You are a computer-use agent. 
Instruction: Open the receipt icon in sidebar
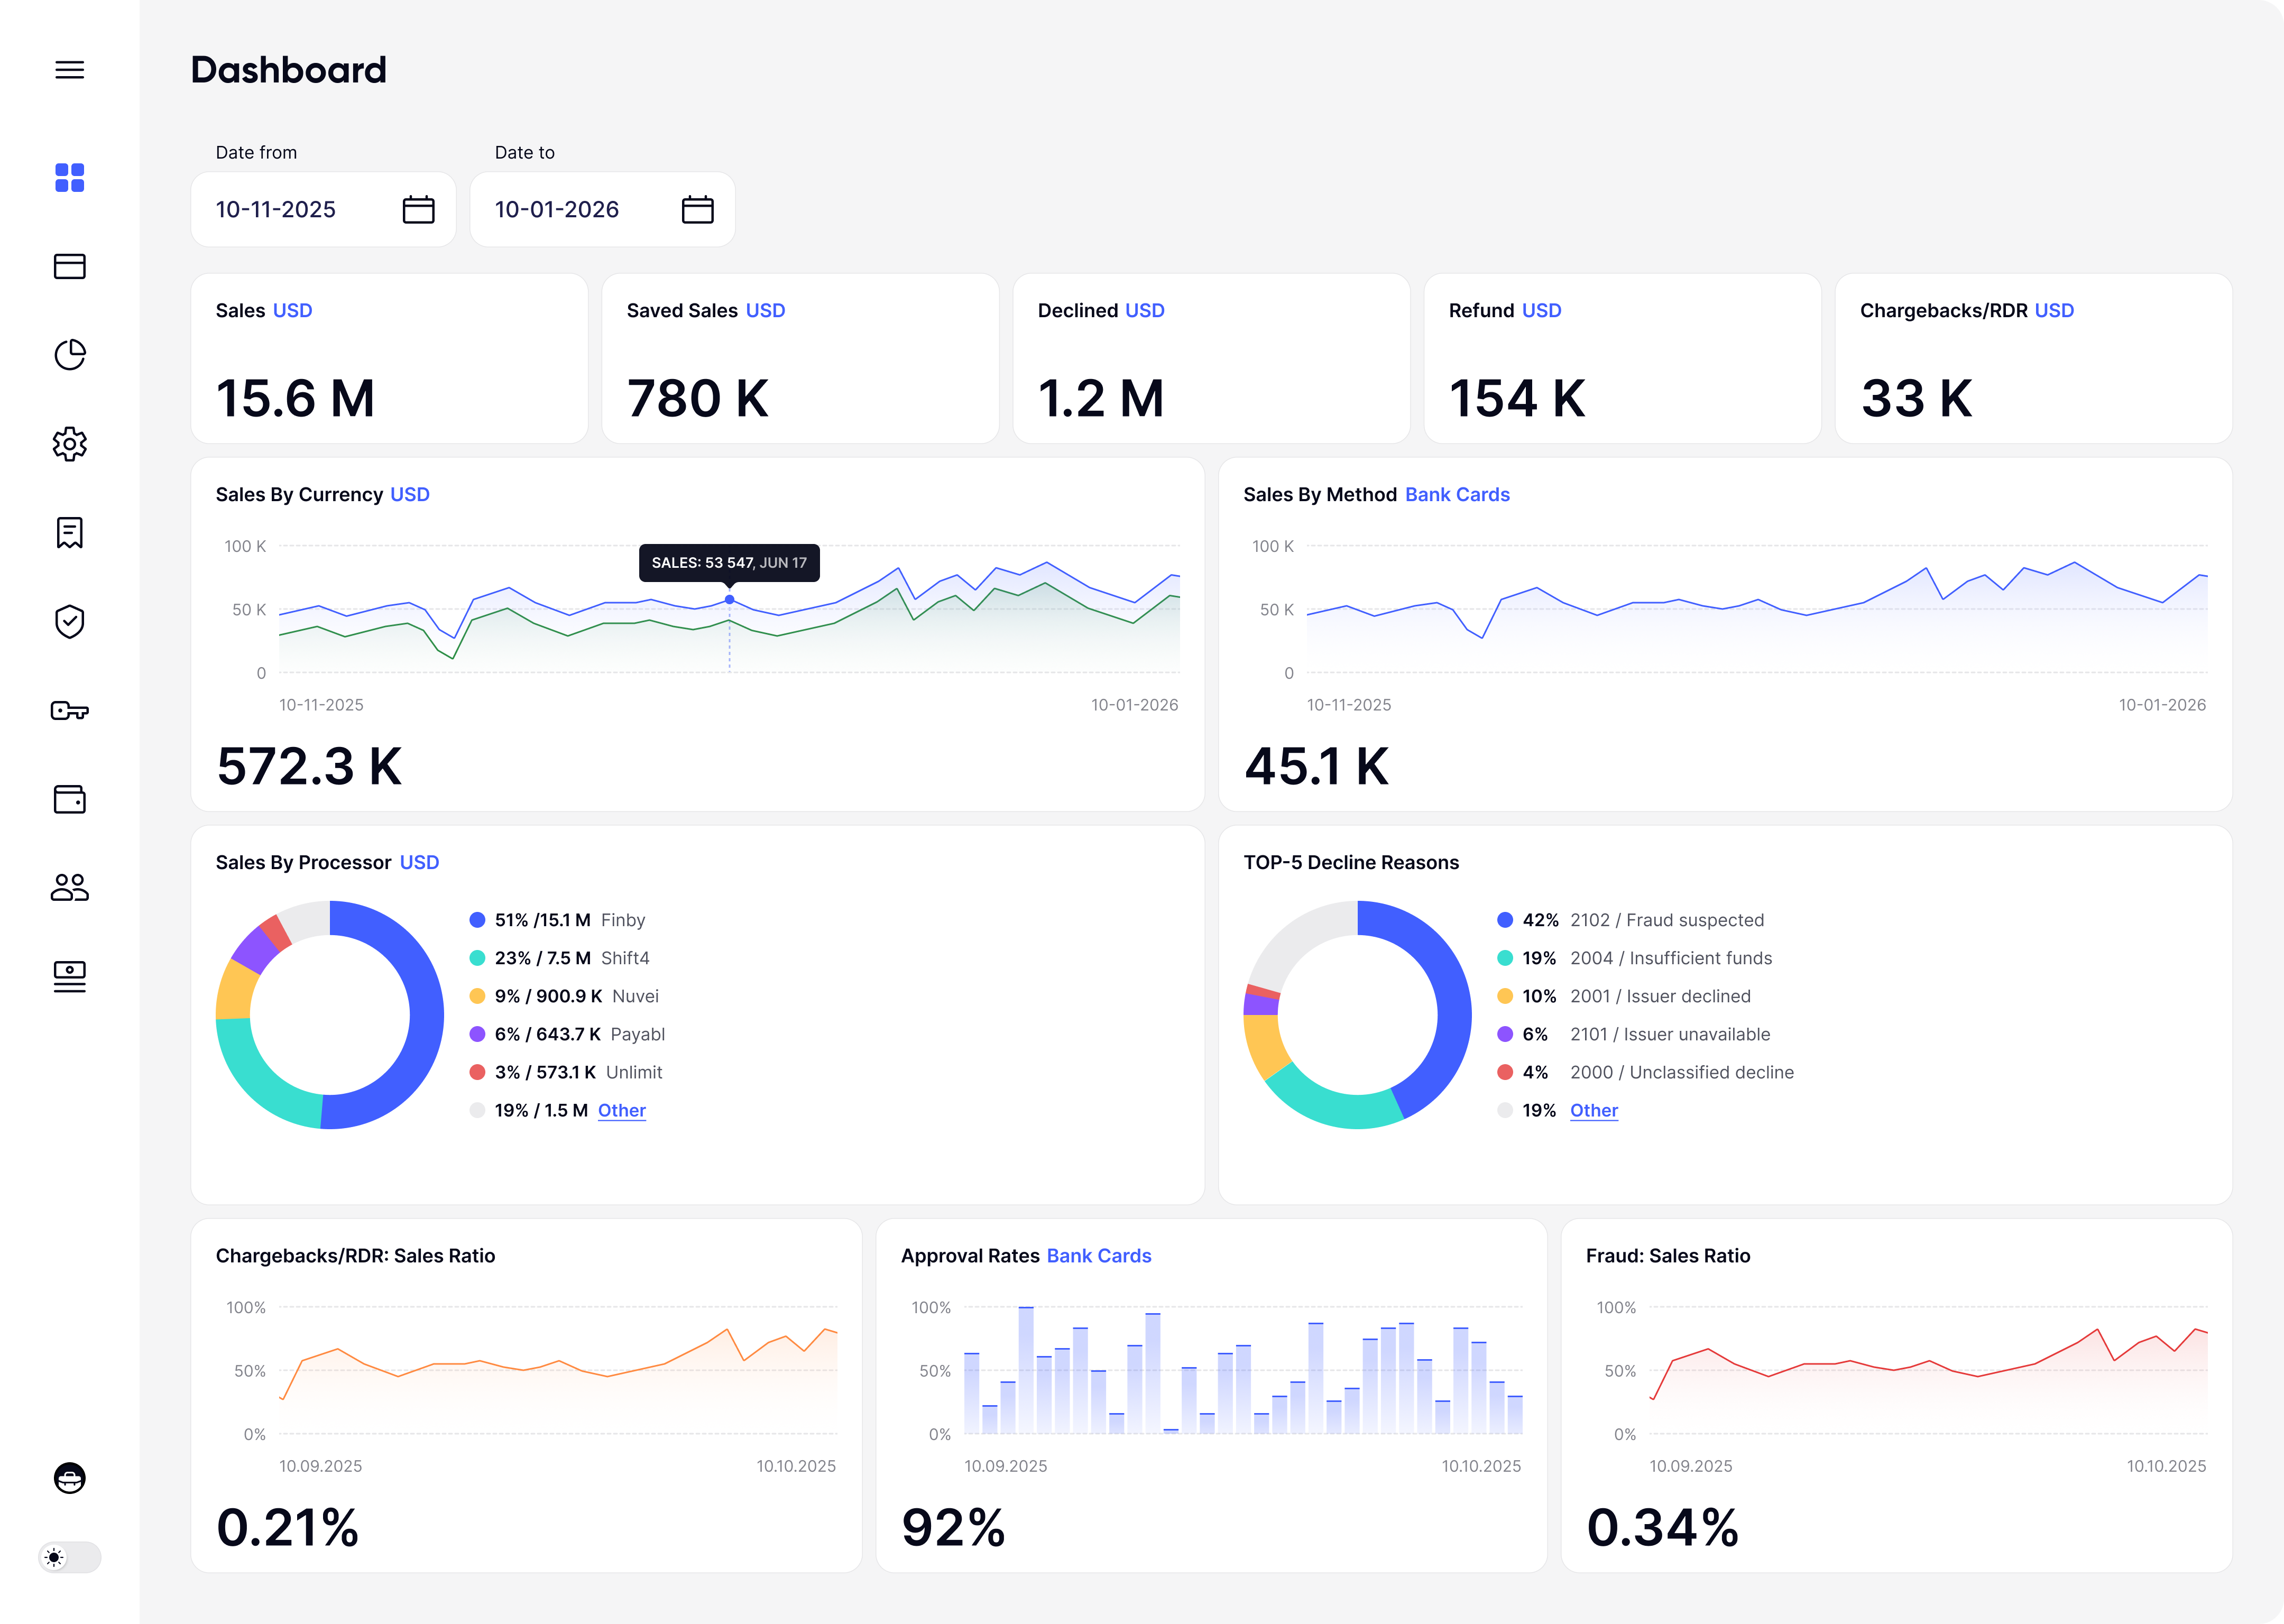pyautogui.click(x=69, y=532)
